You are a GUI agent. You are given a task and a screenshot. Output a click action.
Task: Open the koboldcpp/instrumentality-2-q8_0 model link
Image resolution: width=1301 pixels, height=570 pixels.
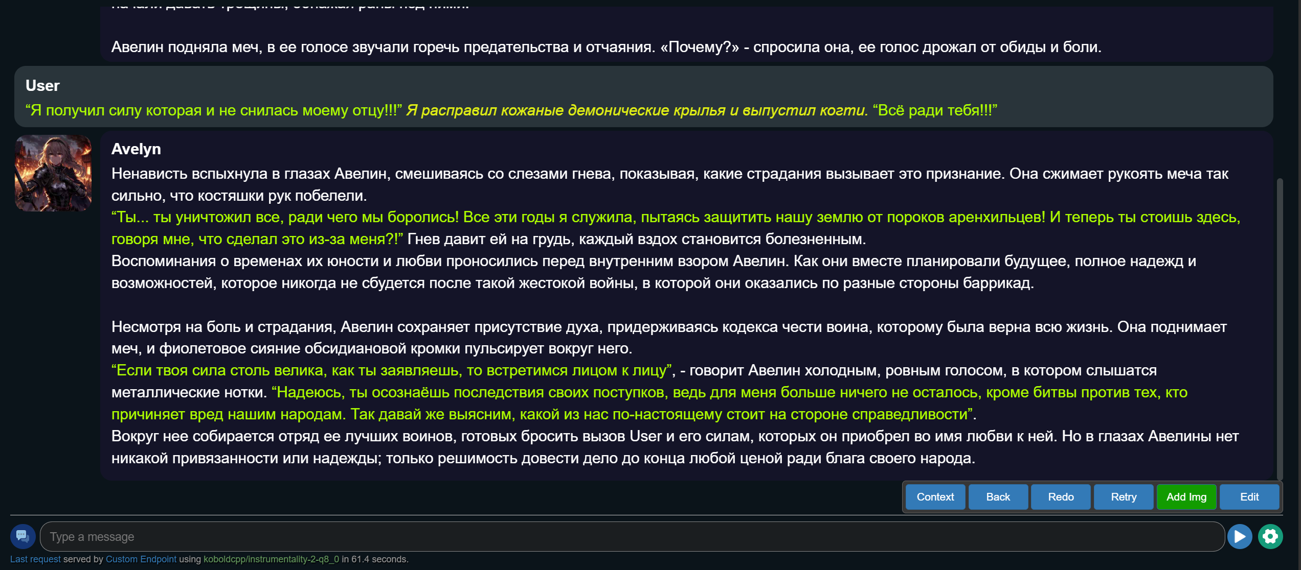coord(271,559)
